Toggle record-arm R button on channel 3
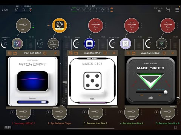Screen dimensions: 181x135 (84, 112)
